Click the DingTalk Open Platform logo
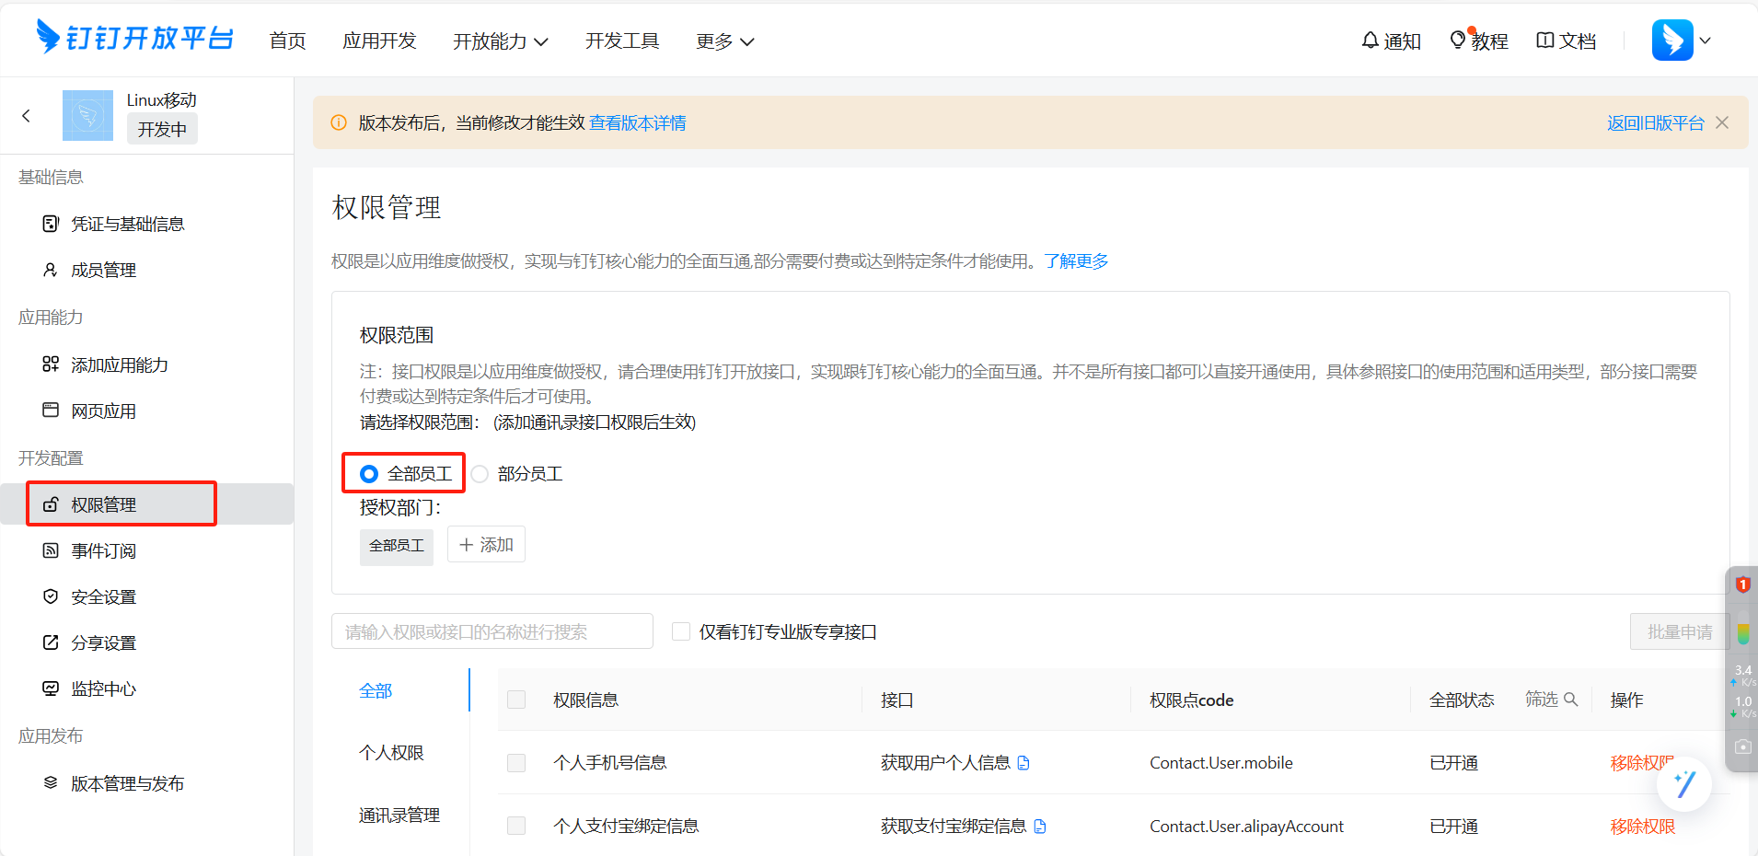Screen dimensions: 1758x856 pos(134,38)
